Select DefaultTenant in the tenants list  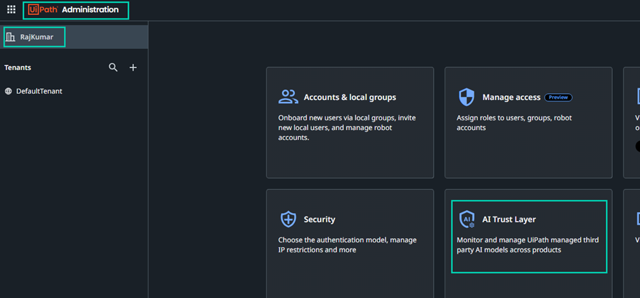pyautogui.click(x=39, y=91)
